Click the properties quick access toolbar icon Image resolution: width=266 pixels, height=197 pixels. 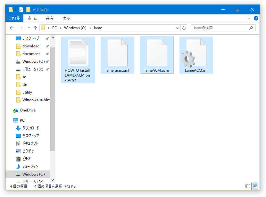tap(21, 10)
